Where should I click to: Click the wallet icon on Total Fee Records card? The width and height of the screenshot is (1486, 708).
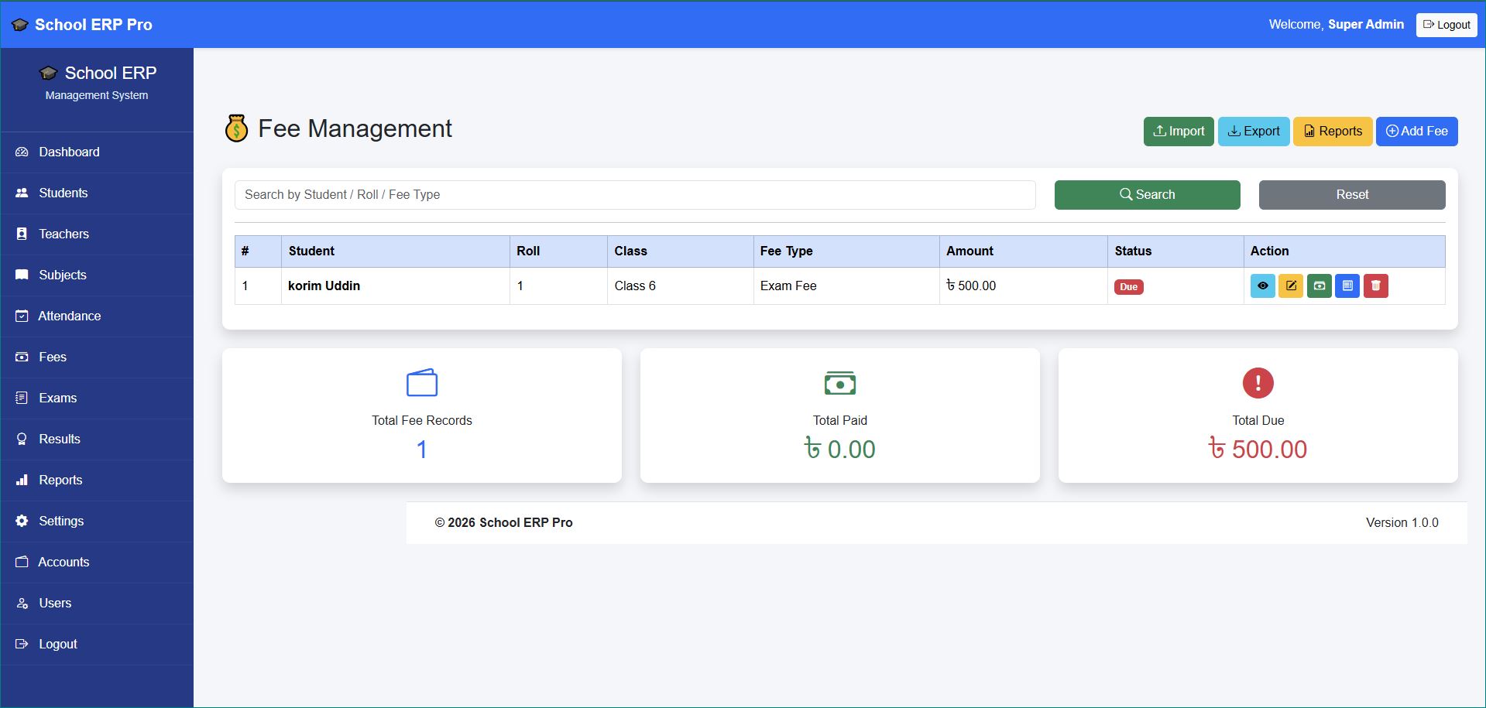click(422, 382)
